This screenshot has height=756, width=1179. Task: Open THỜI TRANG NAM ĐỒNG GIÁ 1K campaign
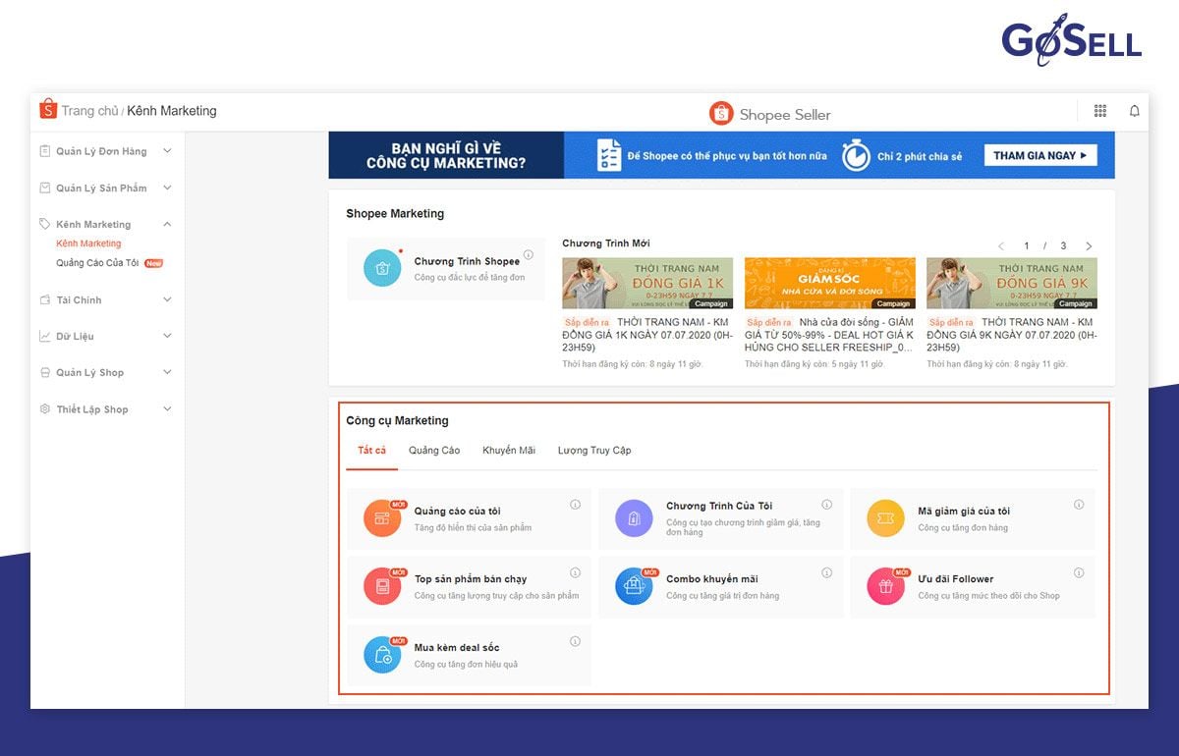[647, 335]
